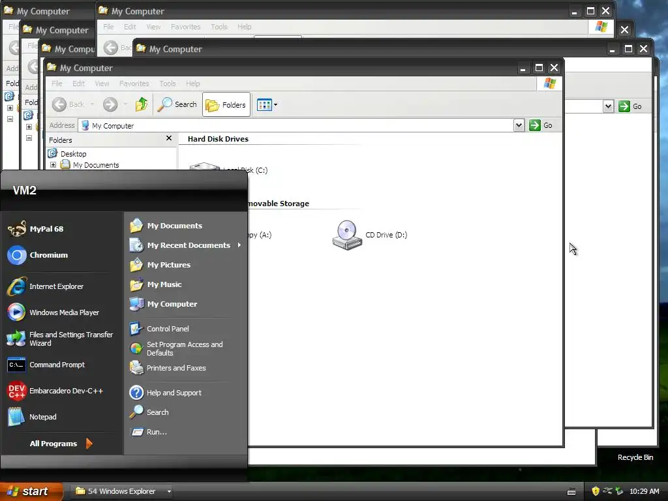Open Chromium from the Start menu
This screenshot has width=668, height=501.
tap(38, 255)
